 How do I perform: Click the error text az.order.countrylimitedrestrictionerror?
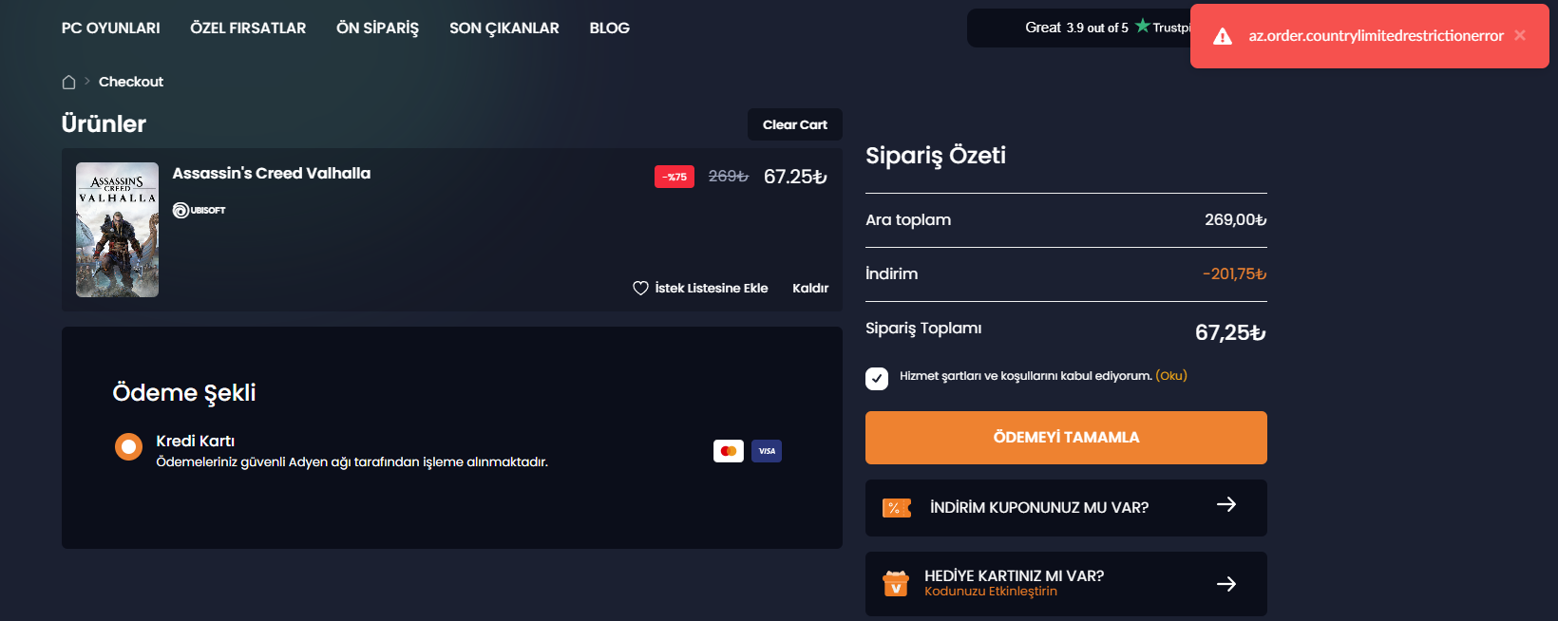[x=1376, y=36]
